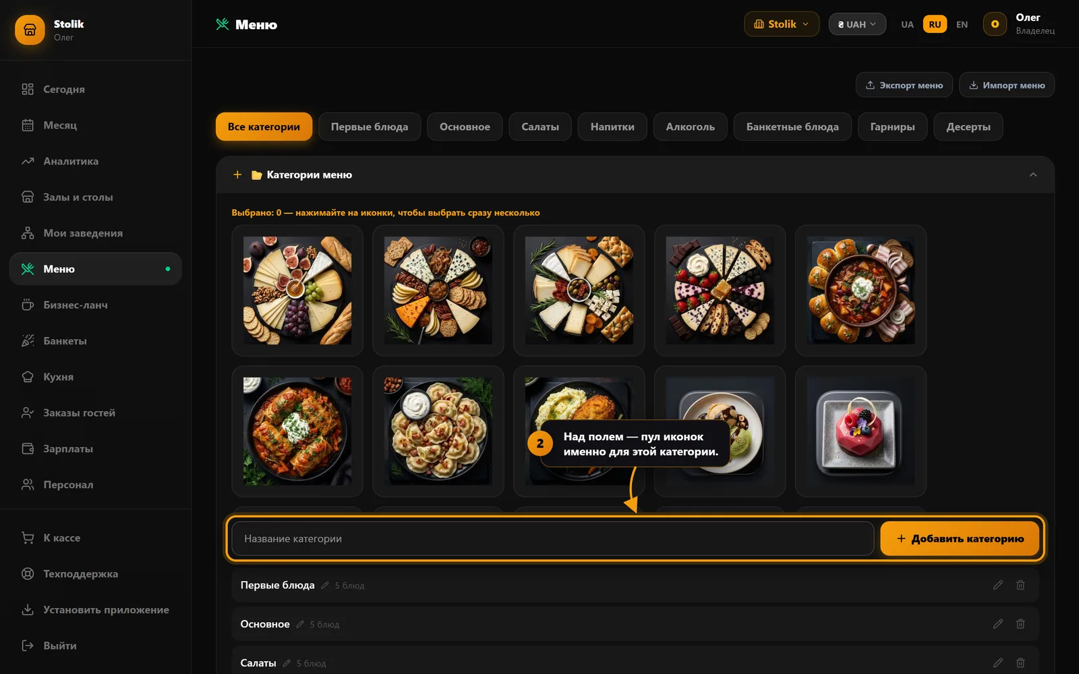Go to Кухня section

click(x=95, y=377)
